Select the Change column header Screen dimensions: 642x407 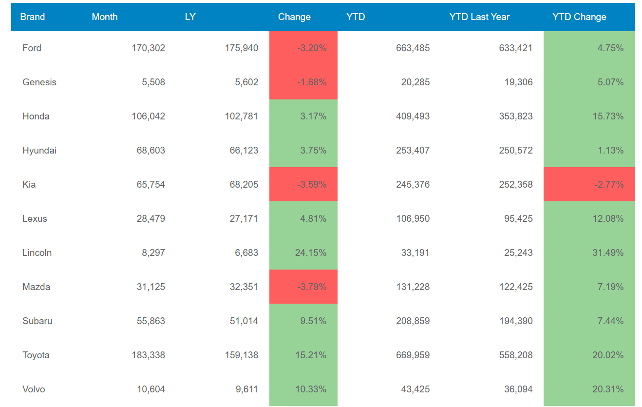click(x=294, y=17)
